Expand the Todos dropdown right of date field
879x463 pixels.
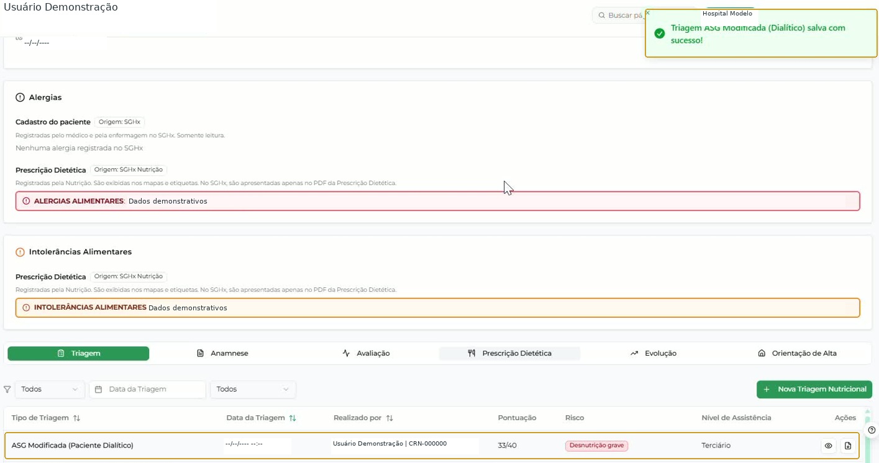coord(253,389)
